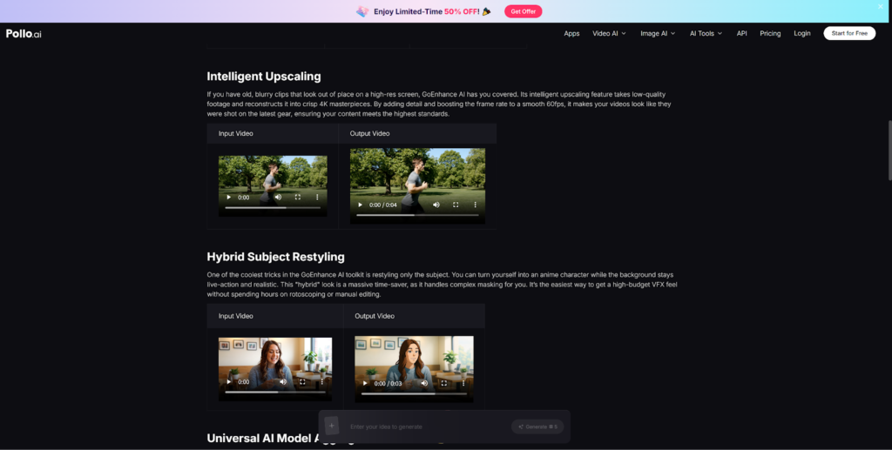Play the Intelligent Upscaling output video
The width and height of the screenshot is (892, 450).
[x=360, y=205]
